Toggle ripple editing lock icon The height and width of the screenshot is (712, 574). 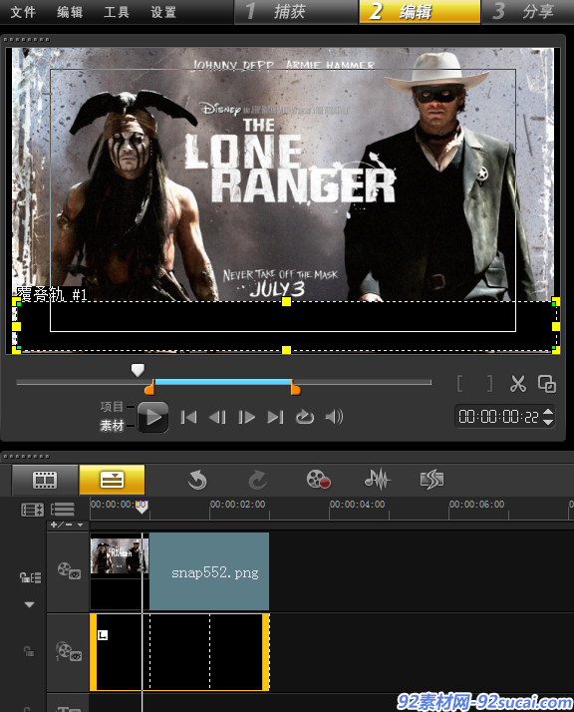[x=30, y=577]
